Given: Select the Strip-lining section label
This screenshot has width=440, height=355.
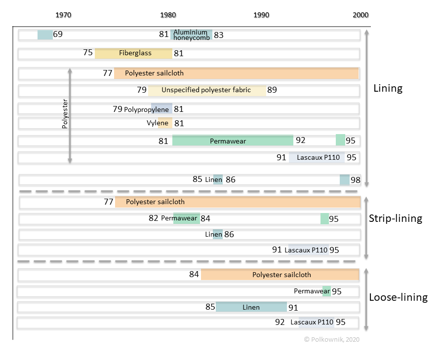Looking at the screenshot, I should [395, 218].
